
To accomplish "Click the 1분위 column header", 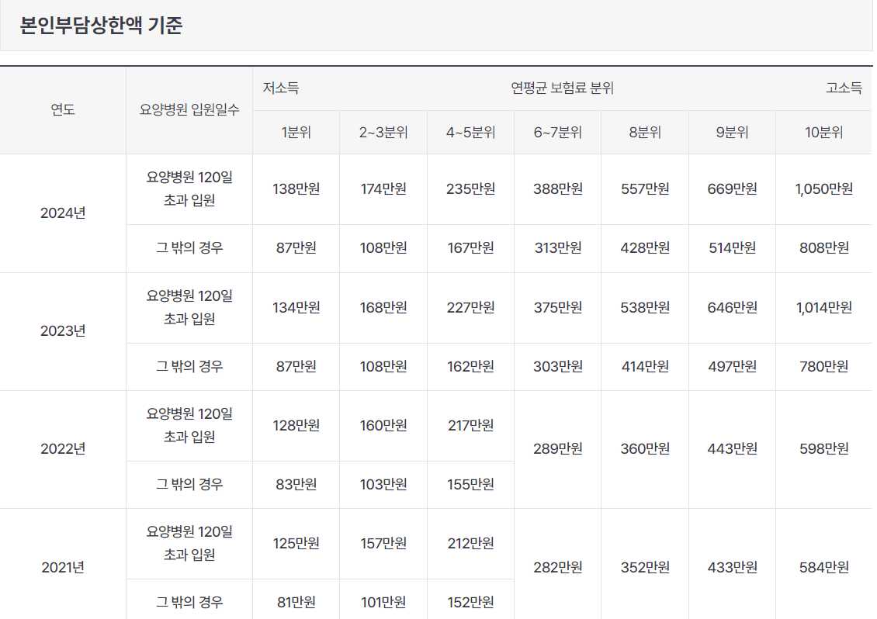I will coord(295,132).
